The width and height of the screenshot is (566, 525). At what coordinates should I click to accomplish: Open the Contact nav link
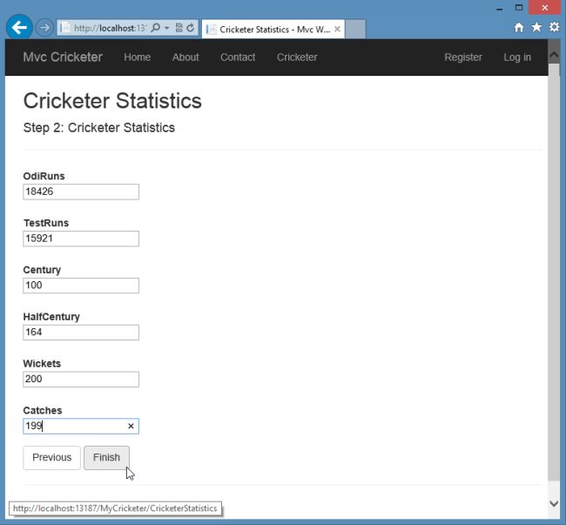click(238, 57)
